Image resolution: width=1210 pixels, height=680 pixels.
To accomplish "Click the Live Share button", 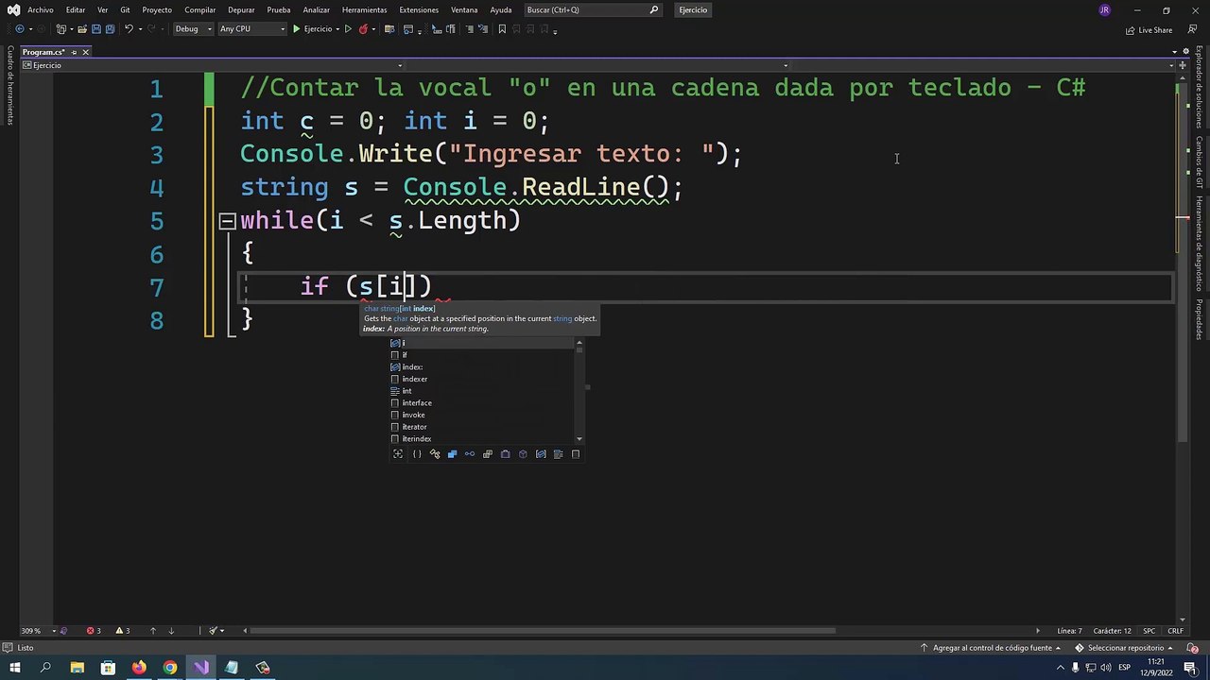I will [x=1149, y=30].
